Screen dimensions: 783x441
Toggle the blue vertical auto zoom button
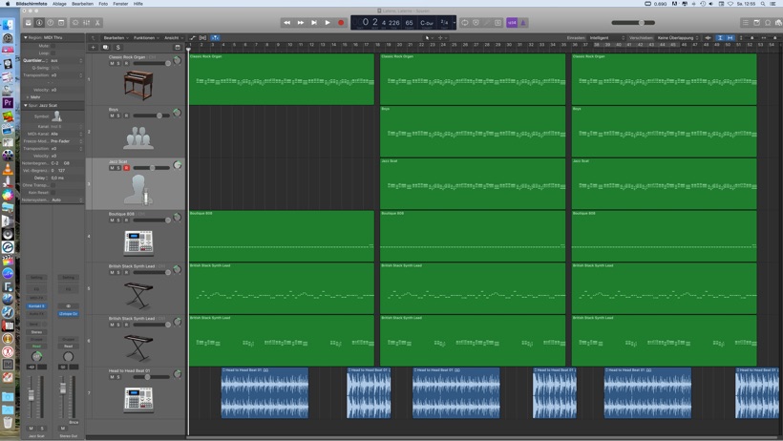pos(720,38)
